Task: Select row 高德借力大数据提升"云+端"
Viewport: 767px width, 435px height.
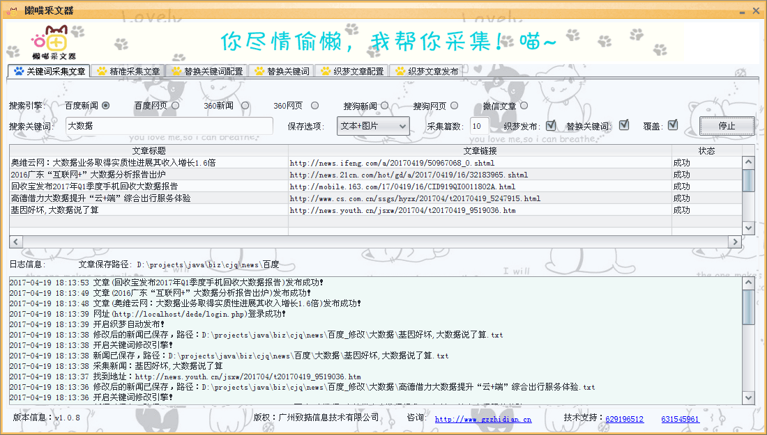Action: click(376, 198)
